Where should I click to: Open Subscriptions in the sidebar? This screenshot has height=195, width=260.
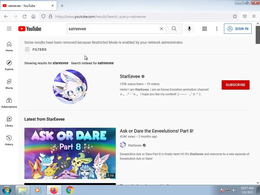(x=9, y=103)
